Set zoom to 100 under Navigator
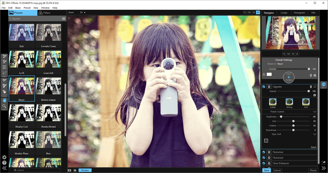Image resolution: width=328 pixels, height=173 pixels. (x=289, y=54)
